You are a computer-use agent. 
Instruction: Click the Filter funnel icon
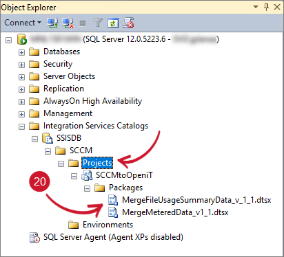pyautogui.click(x=98, y=23)
